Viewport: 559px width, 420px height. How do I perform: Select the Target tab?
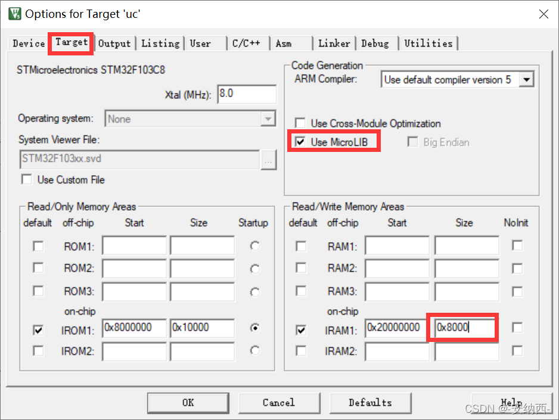click(72, 42)
